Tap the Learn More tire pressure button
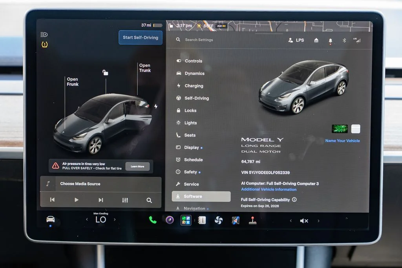The height and width of the screenshot is (268, 402). tap(137, 167)
